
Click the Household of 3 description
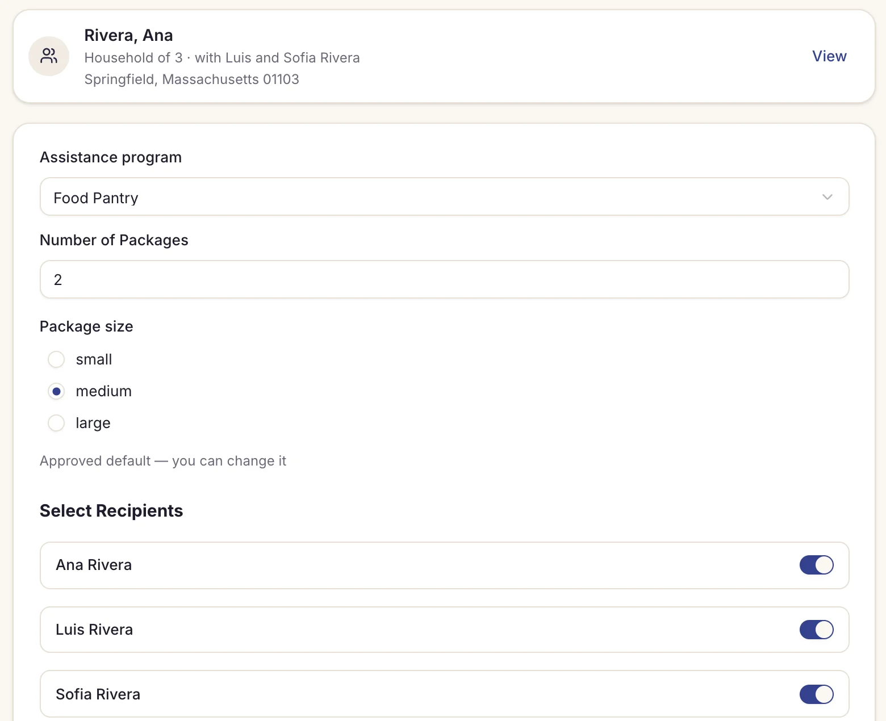pos(222,58)
